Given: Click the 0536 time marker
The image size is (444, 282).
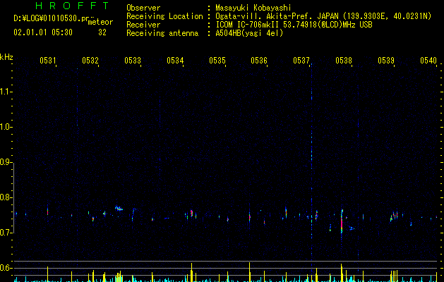Looking at the screenshot, I should tap(259, 60).
